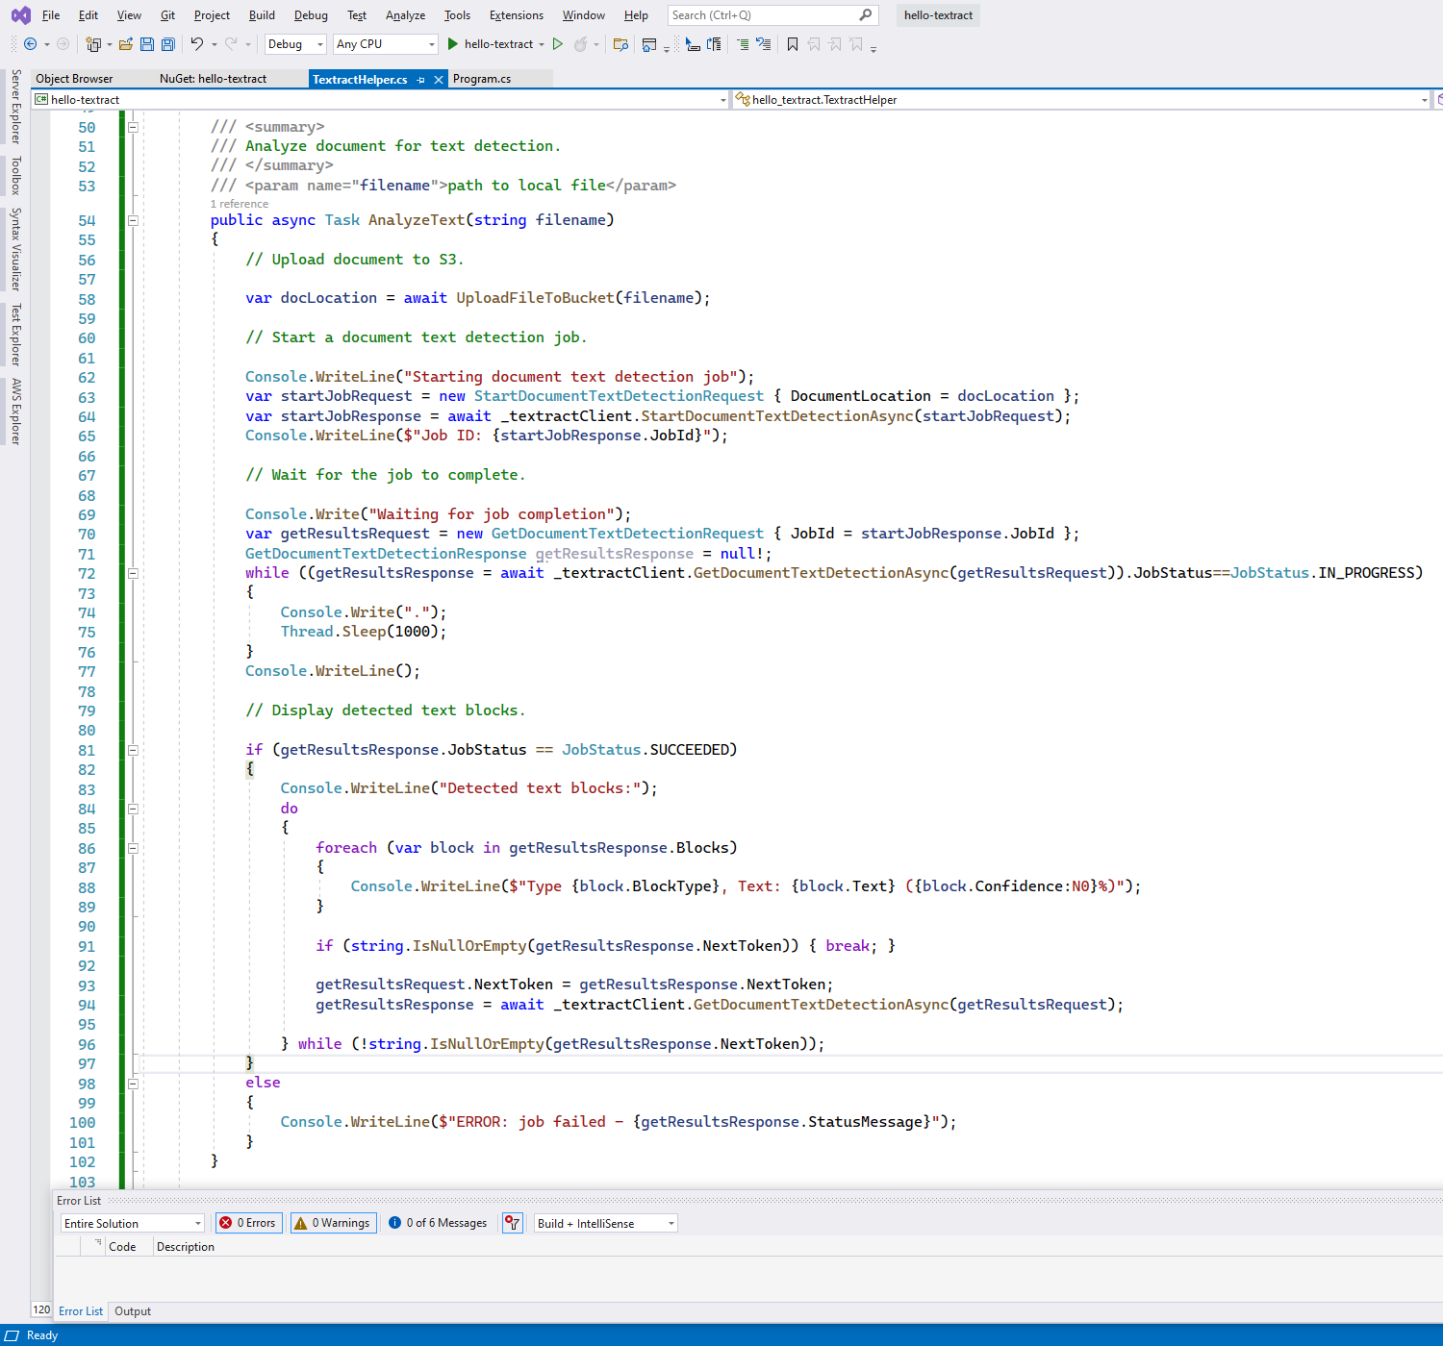Viewport: 1443px width, 1346px height.
Task: Click the Start Without Debugging outline play icon
Action: click(x=558, y=44)
